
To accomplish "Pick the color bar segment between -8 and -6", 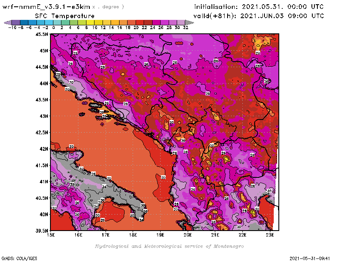I will coord(24,22).
